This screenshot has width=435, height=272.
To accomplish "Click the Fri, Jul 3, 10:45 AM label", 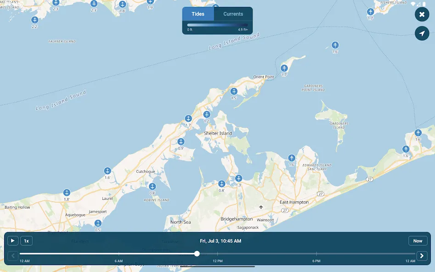I will [220, 241].
